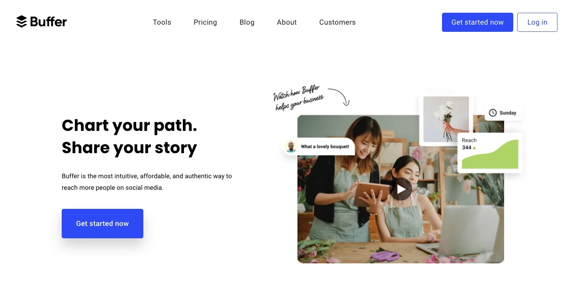
Task: Click the curved arrow pointing to video
Action: point(339,97)
